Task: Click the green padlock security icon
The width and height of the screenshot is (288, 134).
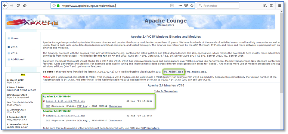Action: 58,5
